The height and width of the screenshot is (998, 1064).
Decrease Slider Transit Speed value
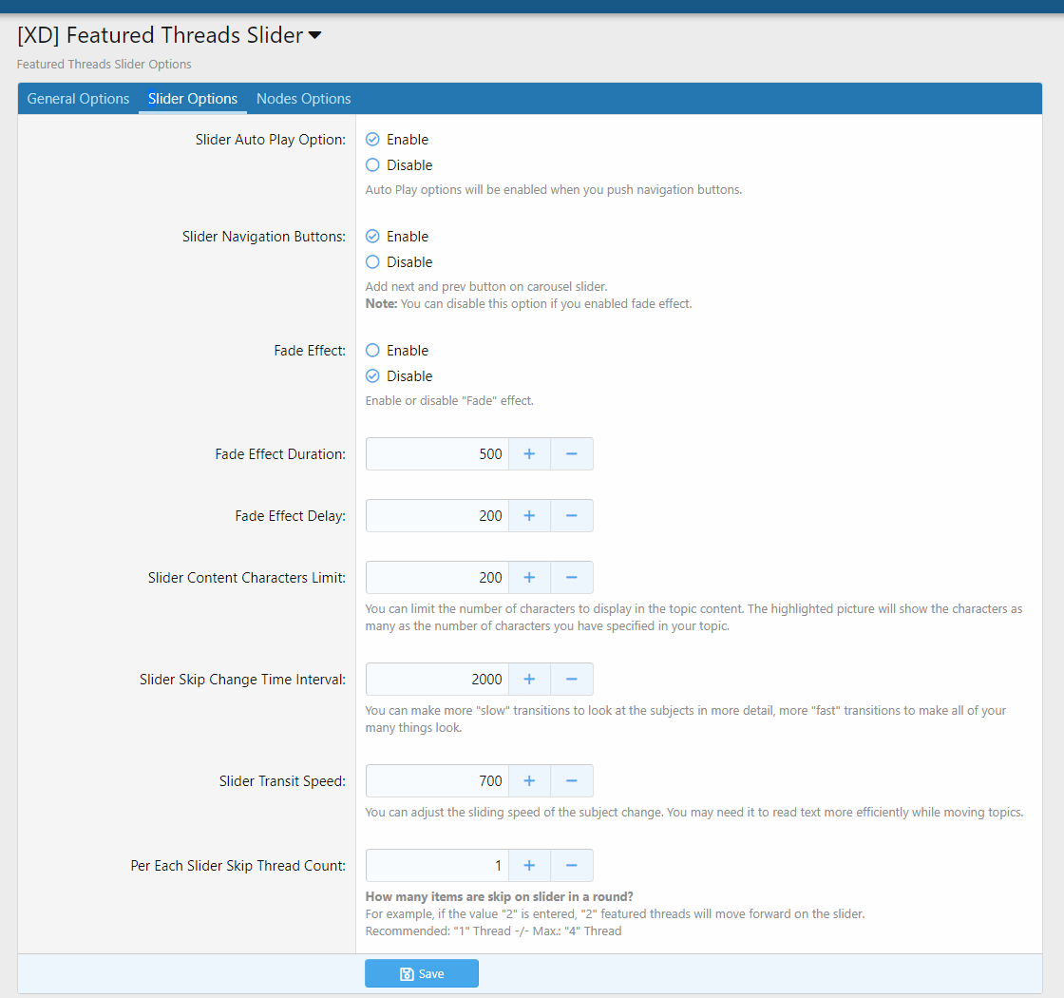click(x=572, y=781)
